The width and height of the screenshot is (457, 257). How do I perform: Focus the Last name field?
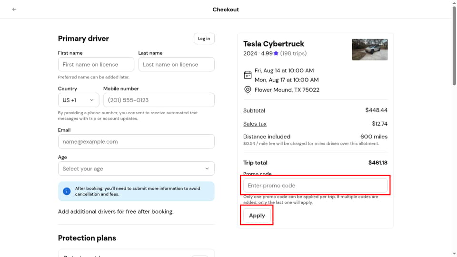(x=176, y=64)
